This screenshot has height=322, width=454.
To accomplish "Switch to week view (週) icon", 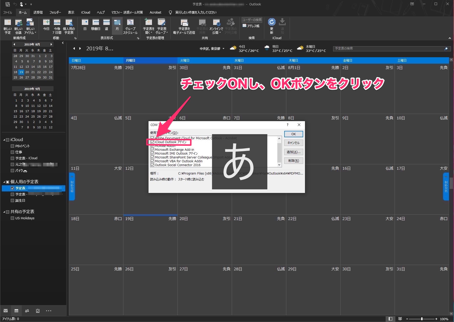I will tap(107, 25).
